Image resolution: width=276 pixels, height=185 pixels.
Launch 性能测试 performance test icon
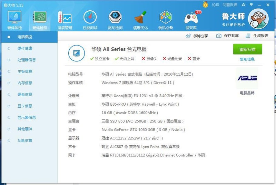[90, 20]
